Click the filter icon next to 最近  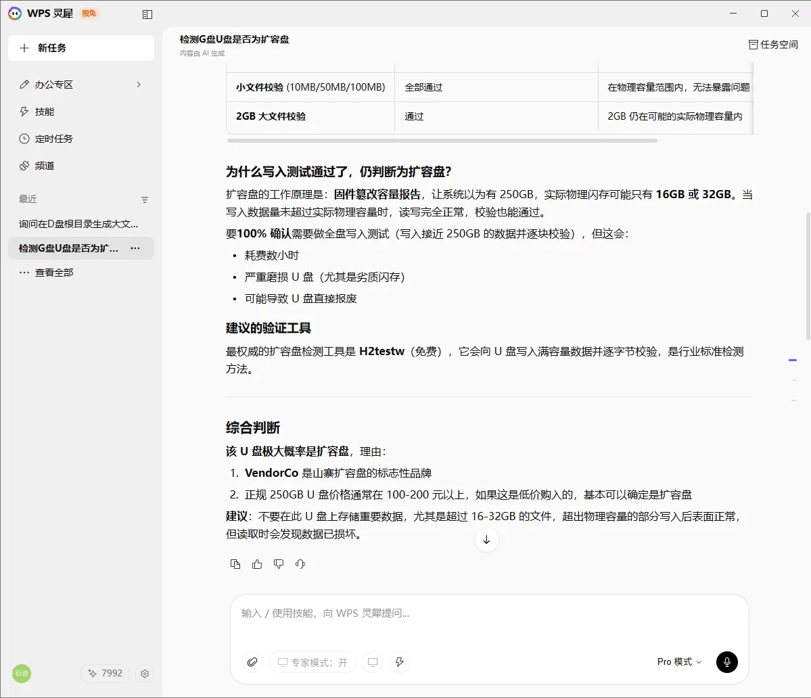pyautogui.click(x=145, y=200)
